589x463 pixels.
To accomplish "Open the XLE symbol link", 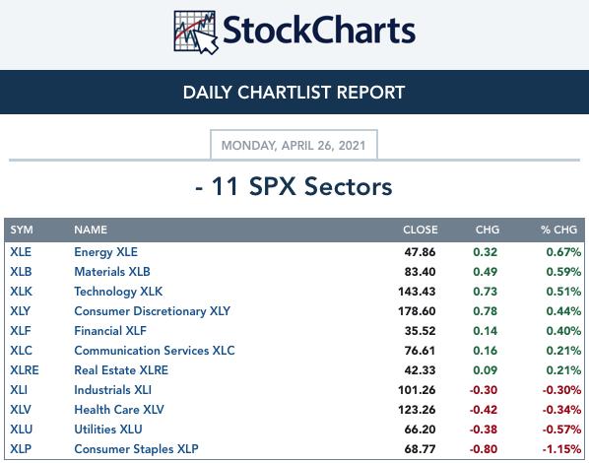I will point(21,252).
